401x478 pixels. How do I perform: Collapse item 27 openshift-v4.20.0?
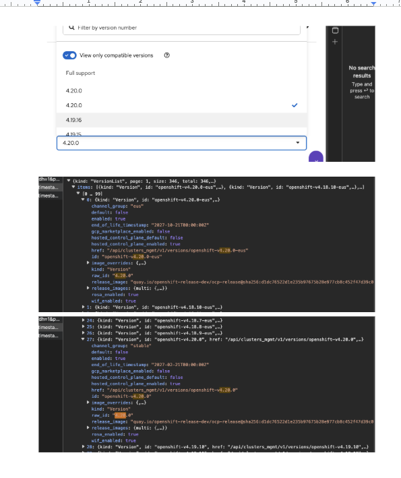click(x=83, y=339)
